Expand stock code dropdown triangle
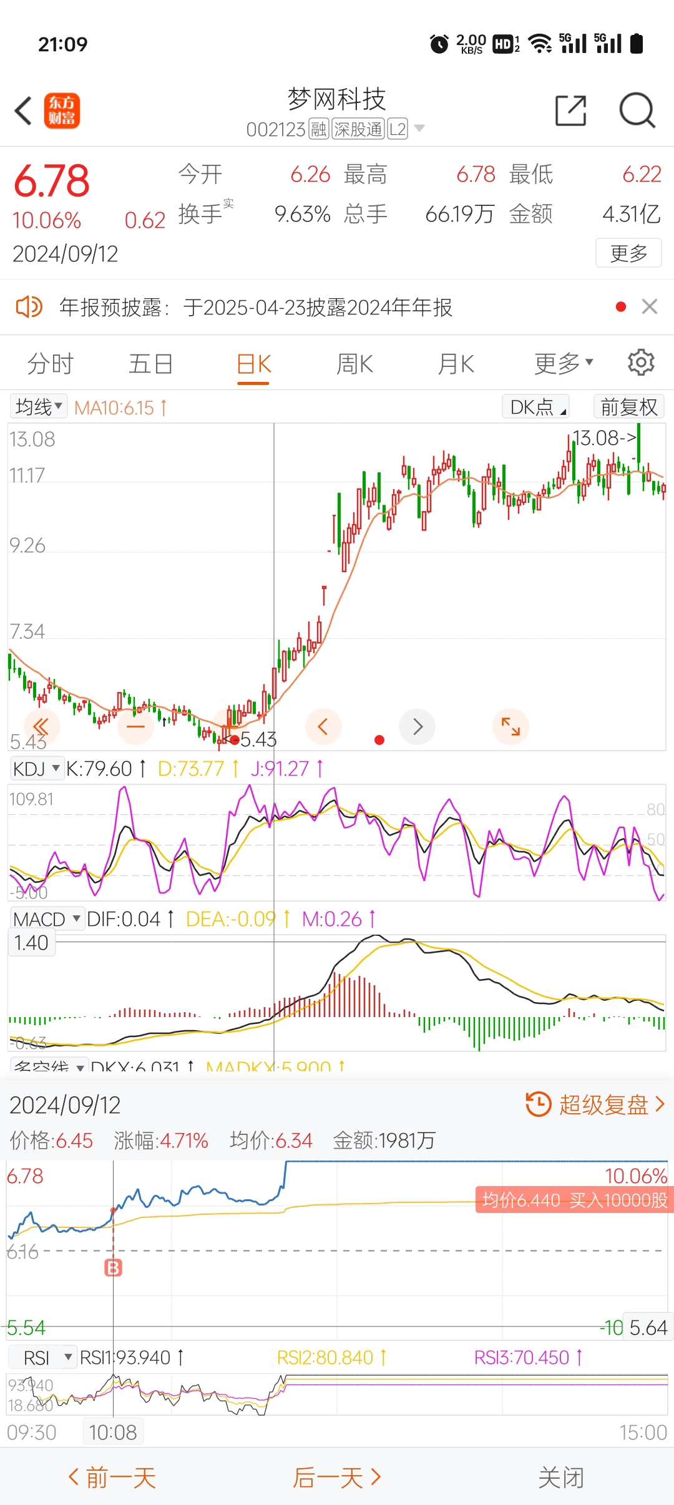Image resolution: width=674 pixels, height=1505 pixels. point(419,129)
